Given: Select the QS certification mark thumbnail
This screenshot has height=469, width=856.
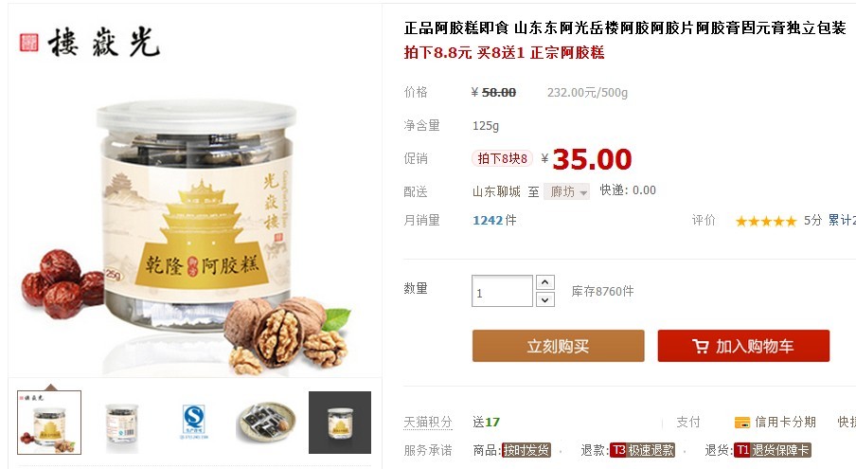Looking at the screenshot, I should 194,423.
